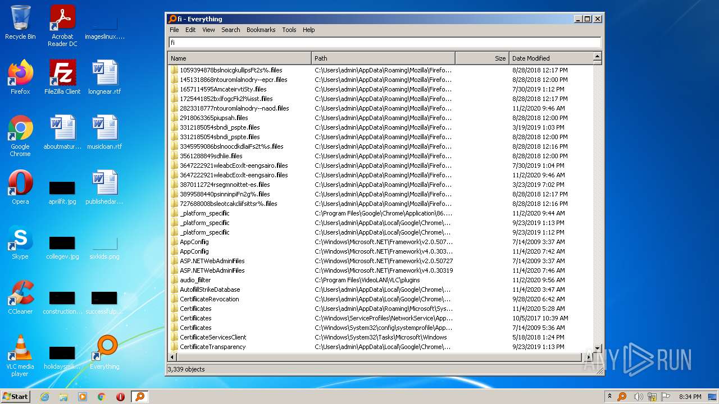719x404 pixels.
Task: Click the vertical scrollbar up arrow
Action: (x=597, y=56)
